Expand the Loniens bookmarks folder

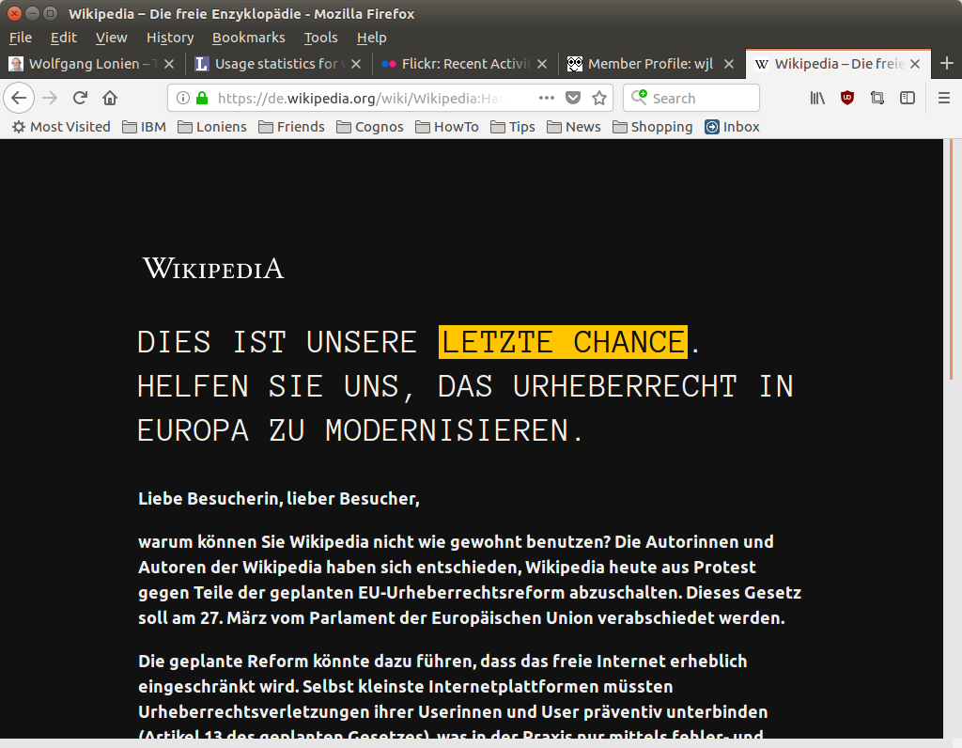click(x=212, y=127)
